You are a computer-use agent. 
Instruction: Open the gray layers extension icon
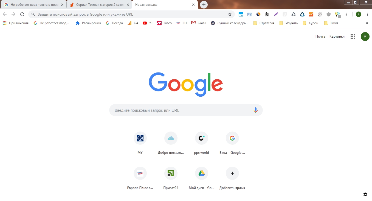tap(329, 14)
